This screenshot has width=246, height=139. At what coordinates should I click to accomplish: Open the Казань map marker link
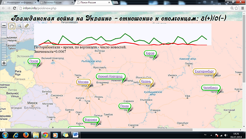coord(146,81)
